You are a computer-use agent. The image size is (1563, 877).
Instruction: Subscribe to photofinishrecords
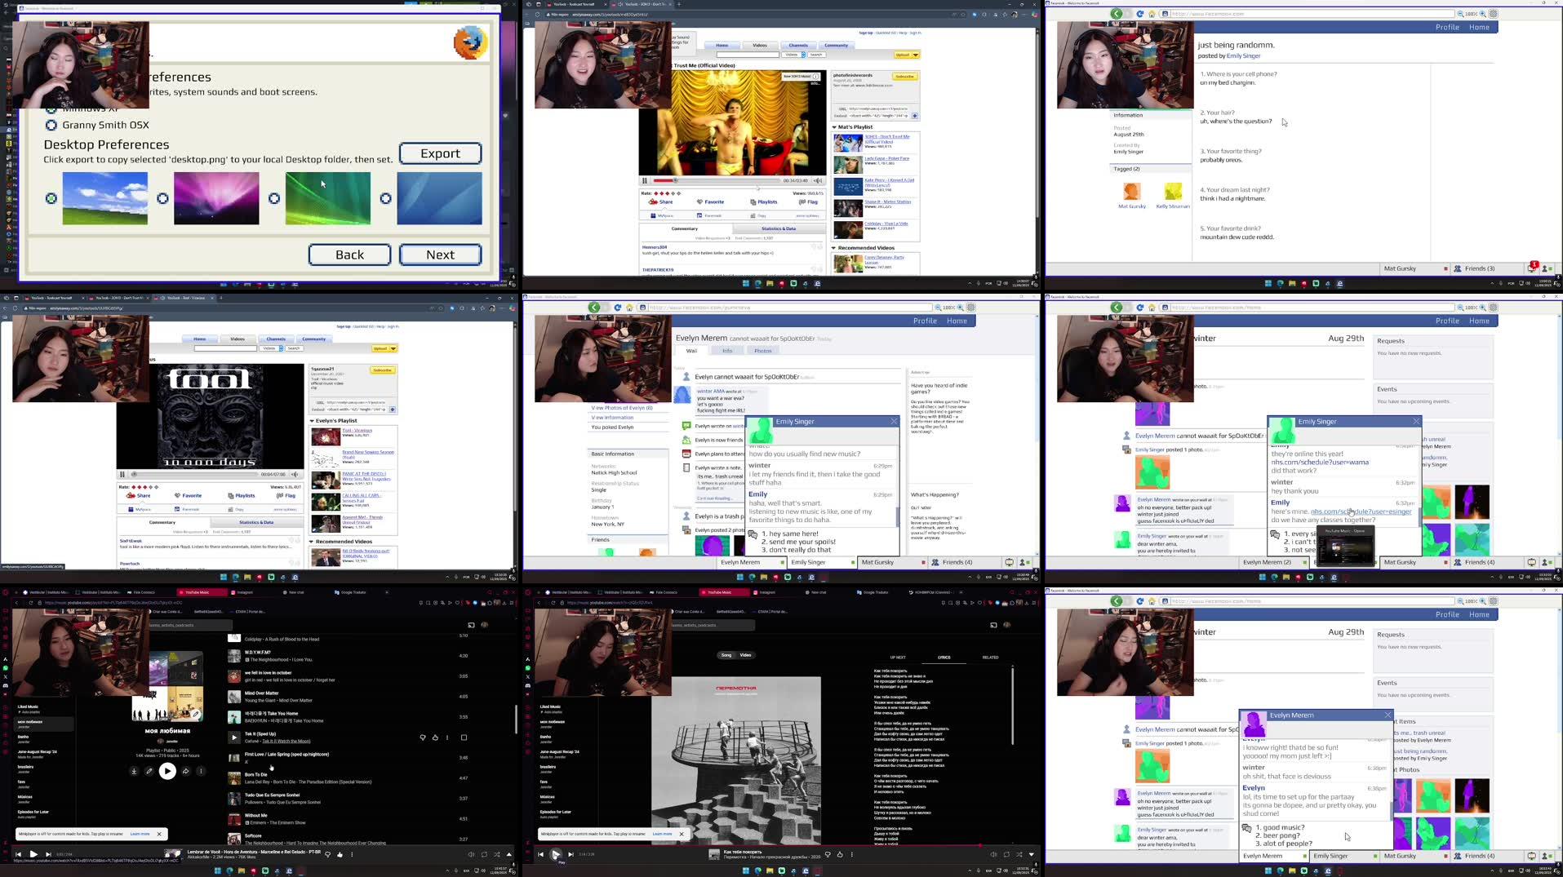[904, 77]
